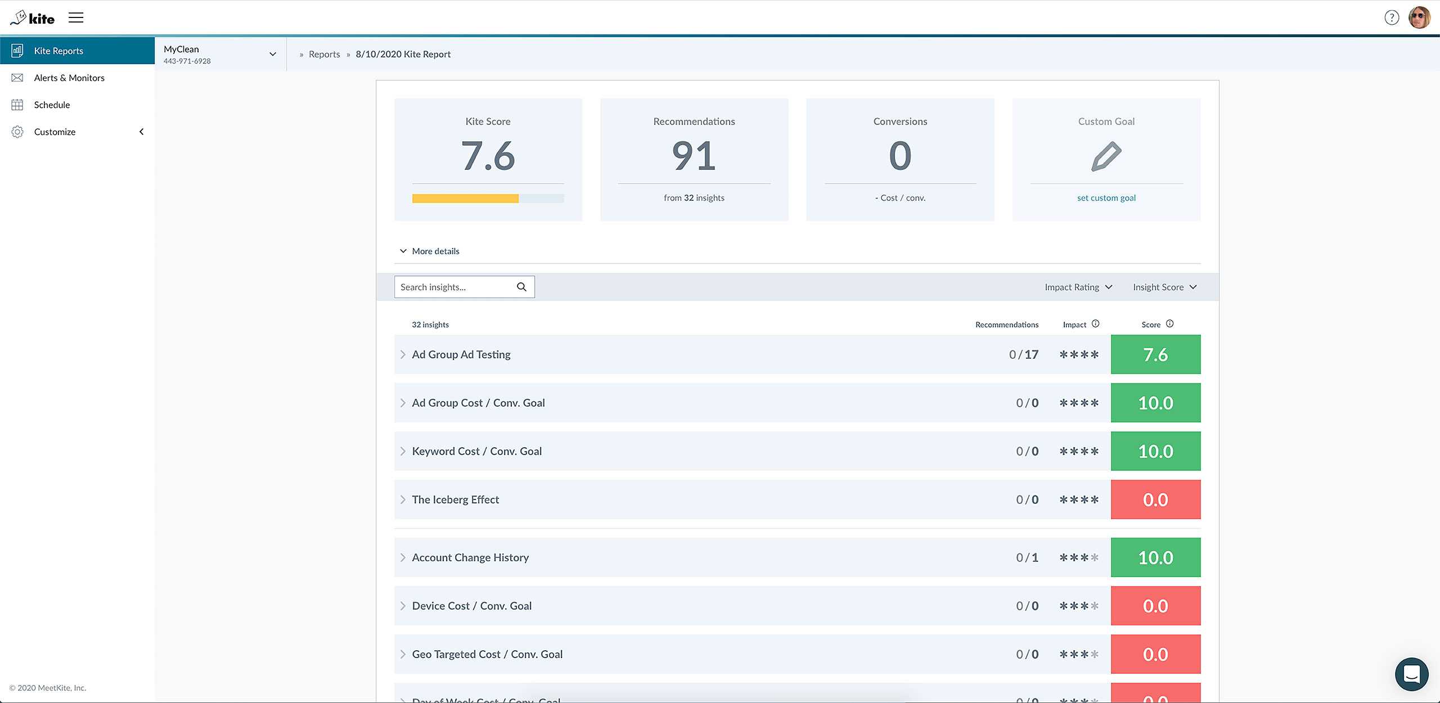Click the Alerts & Monitors icon
Screen dimensions: 1440x703
[x=16, y=78]
